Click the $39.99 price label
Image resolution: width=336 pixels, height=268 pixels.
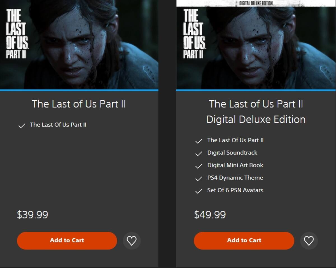click(x=32, y=215)
